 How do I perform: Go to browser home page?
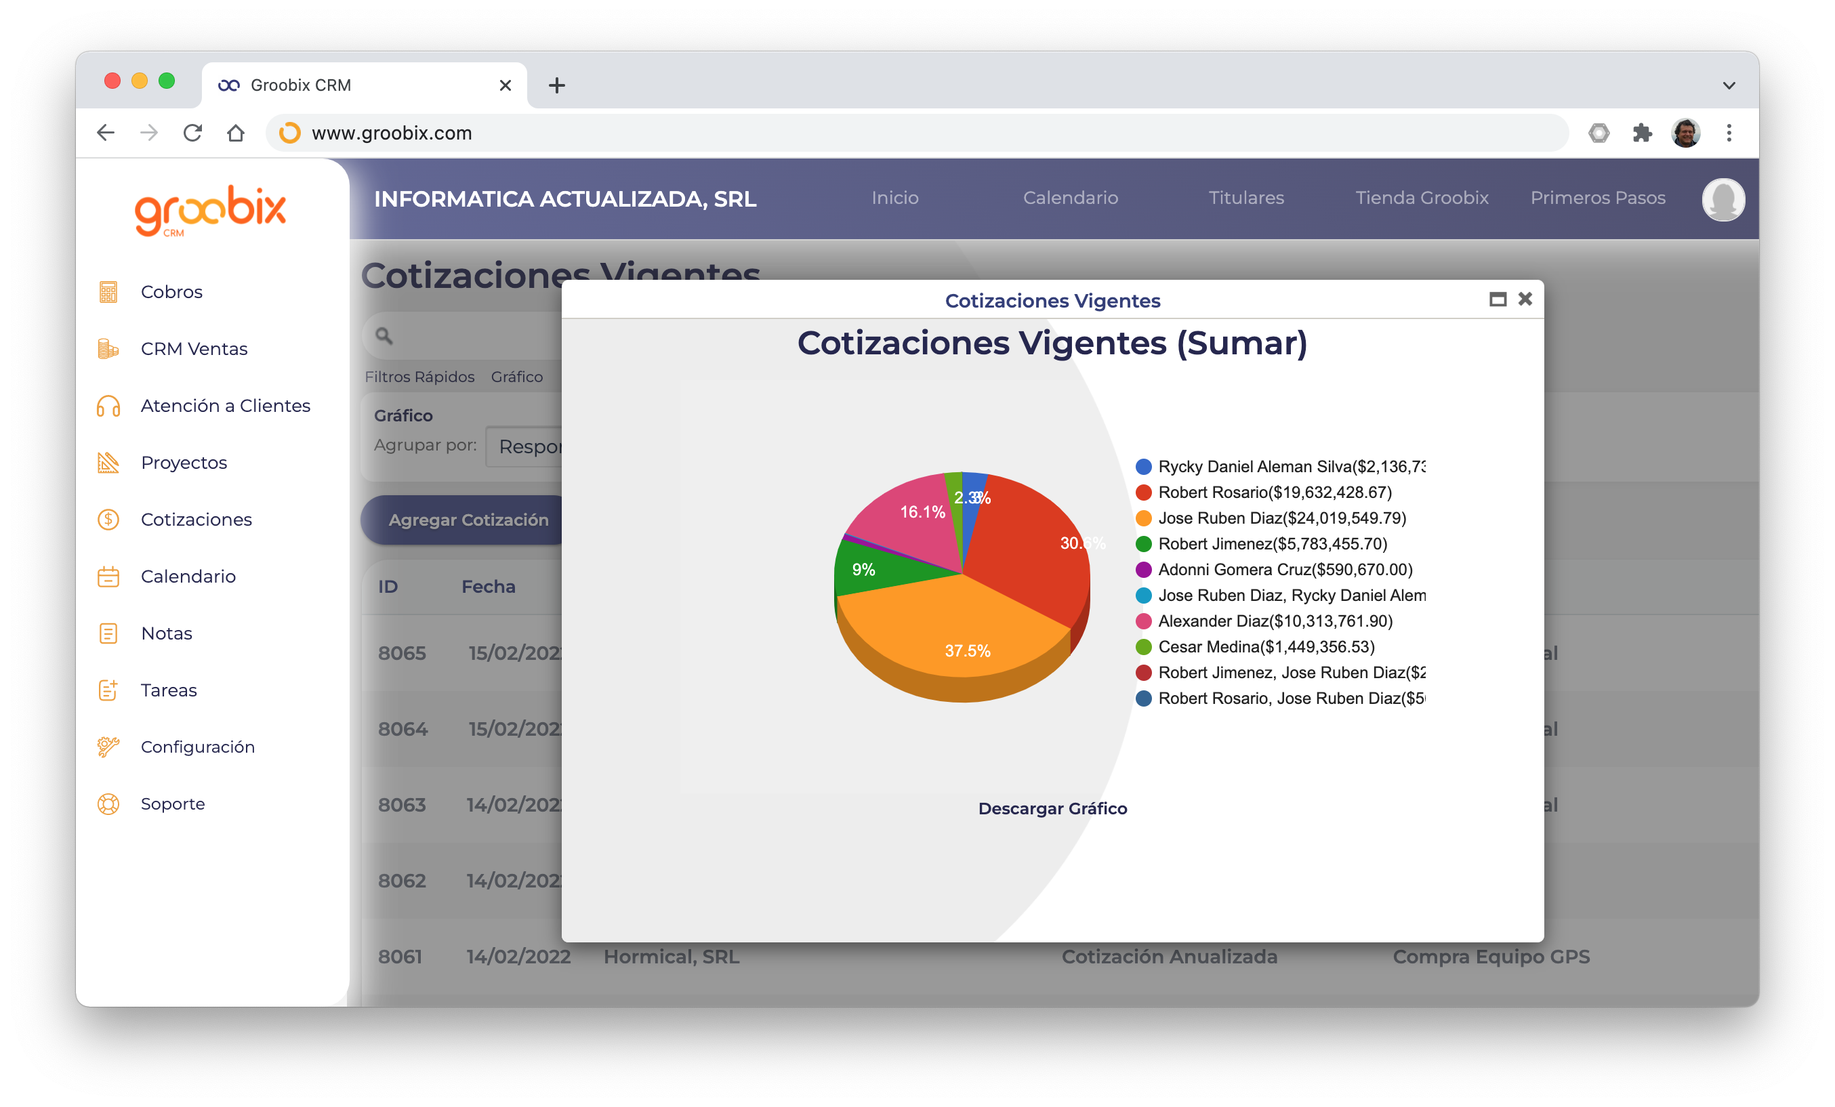tap(235, 133)
